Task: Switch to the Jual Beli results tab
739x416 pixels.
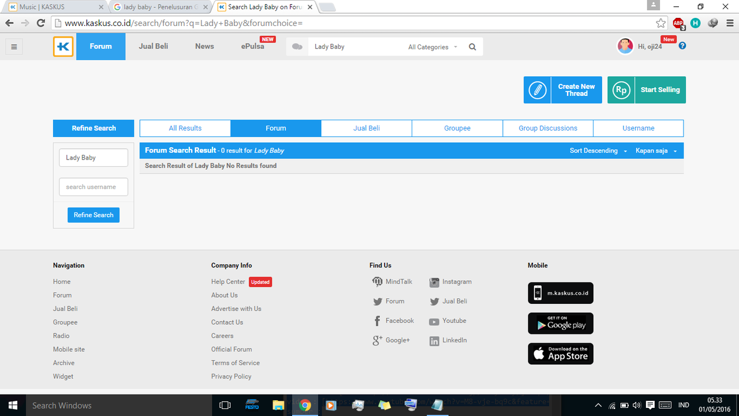Action: pos(367,128)
